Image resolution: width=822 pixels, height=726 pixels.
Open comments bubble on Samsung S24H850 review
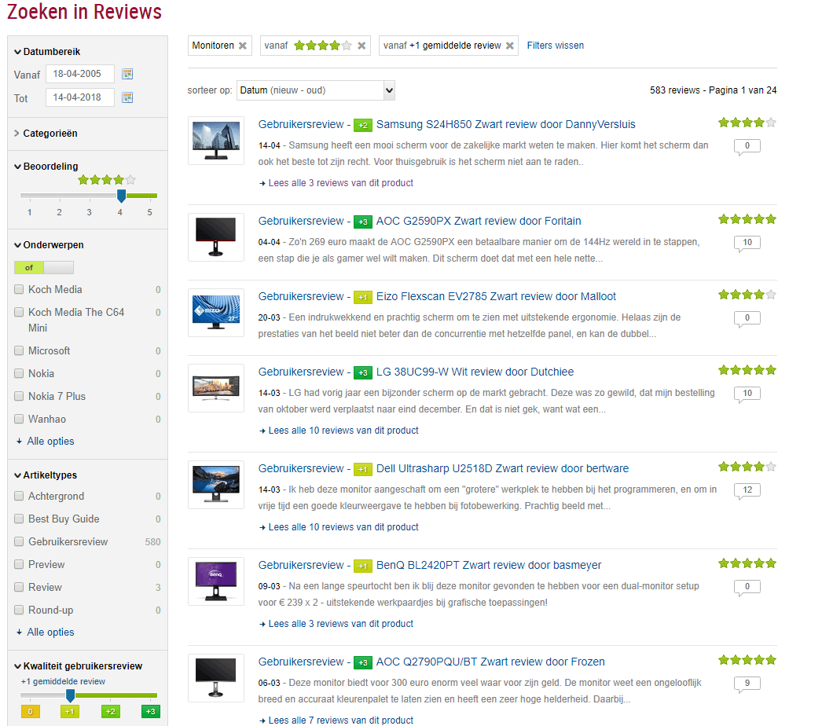[x=747, y=147]
